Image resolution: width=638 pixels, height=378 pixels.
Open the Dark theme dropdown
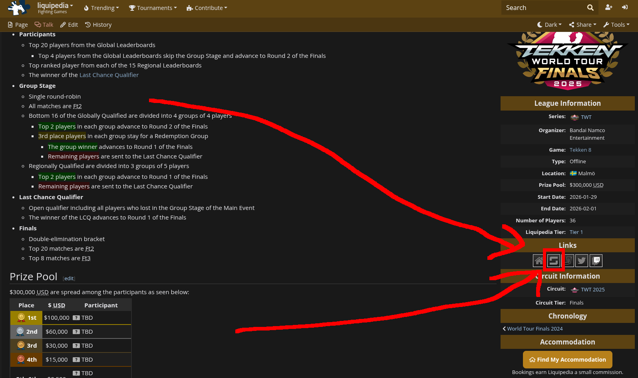pyautogui.click(x=549, y=25)
